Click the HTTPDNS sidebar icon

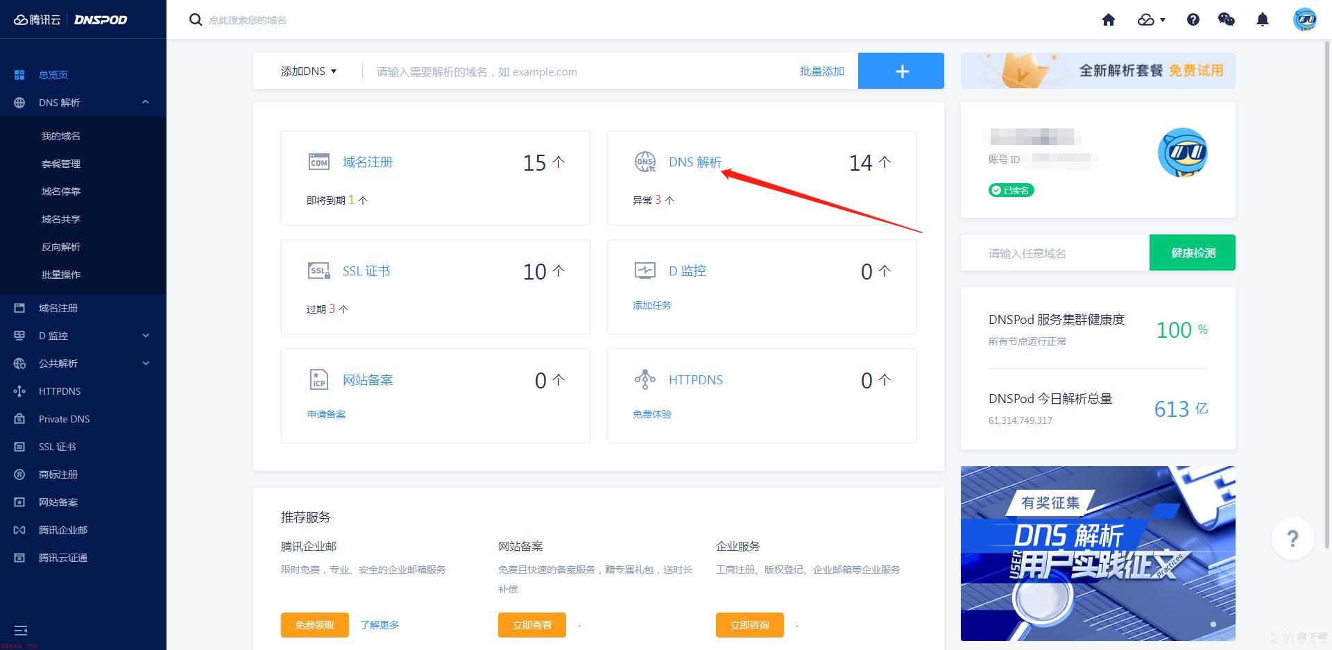(19, 391)
